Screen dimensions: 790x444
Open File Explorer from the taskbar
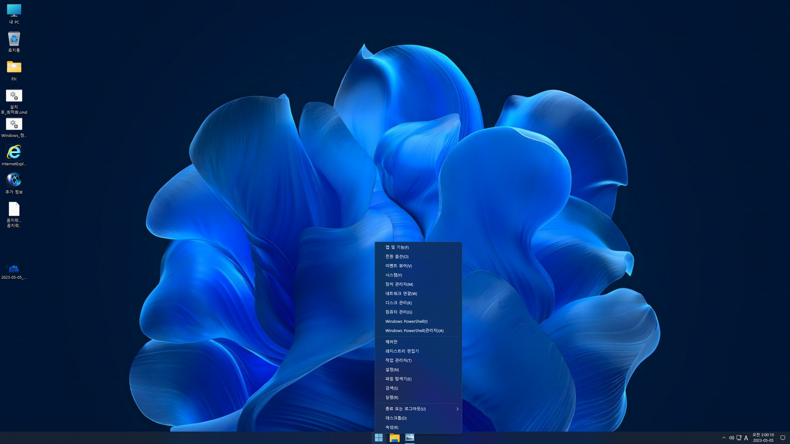pos(394,438)
